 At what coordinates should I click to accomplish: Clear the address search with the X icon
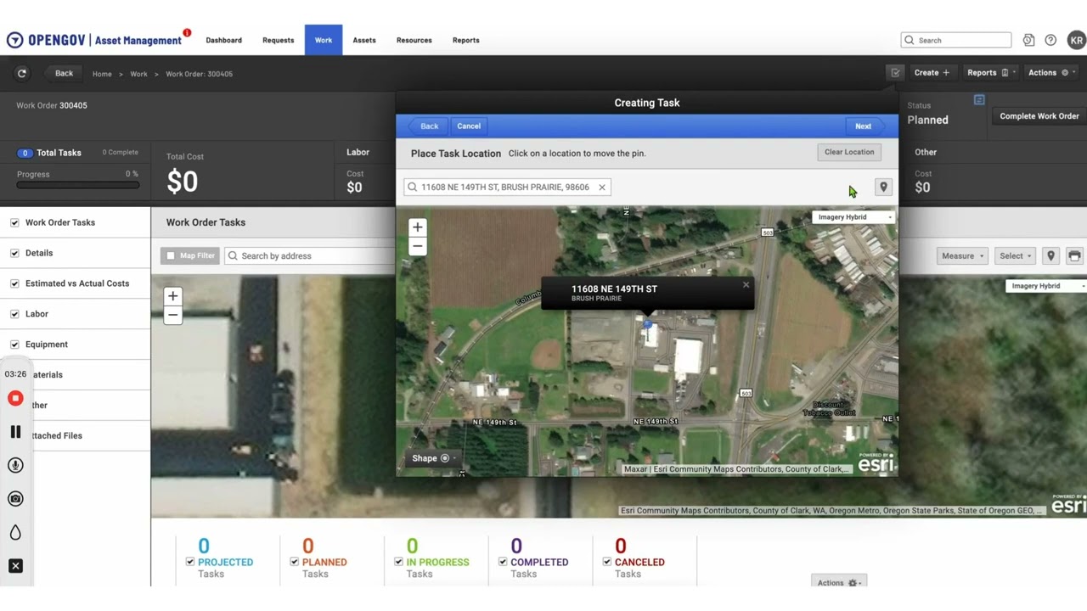(601, 188)
